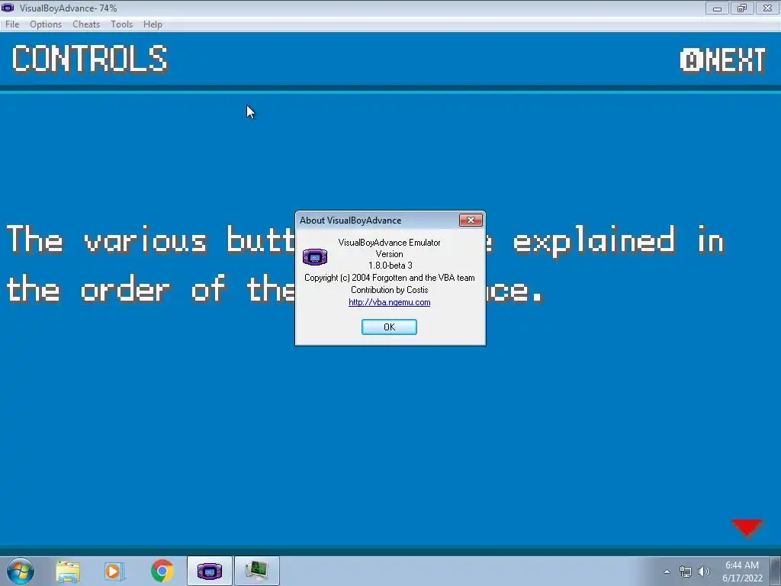Click the network tray icon
Viewport: 781px width, 586px height.
pos(686,572)
